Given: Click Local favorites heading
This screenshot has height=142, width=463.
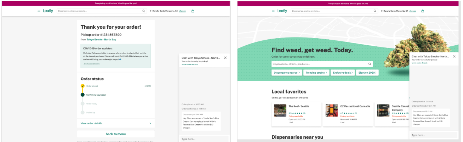Looking at the screenshot, I should coord(289,92).
